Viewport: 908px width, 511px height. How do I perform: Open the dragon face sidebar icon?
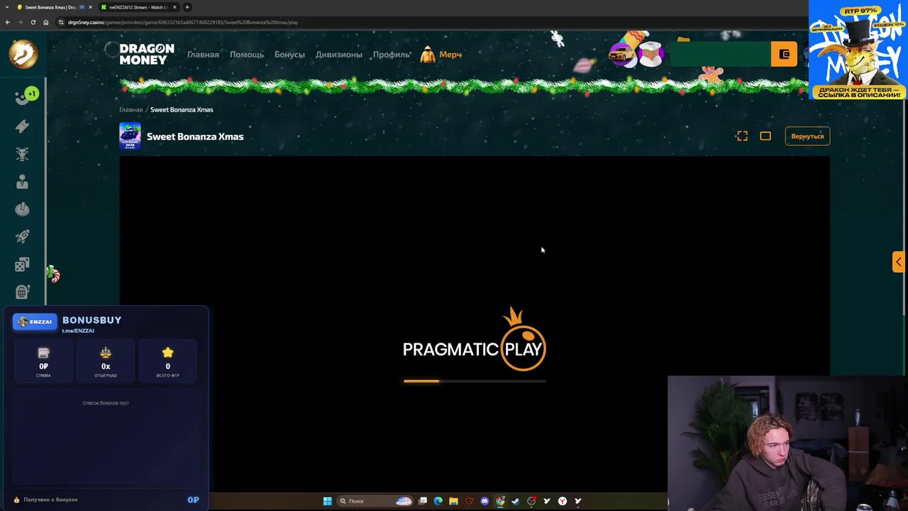[22, 154]
